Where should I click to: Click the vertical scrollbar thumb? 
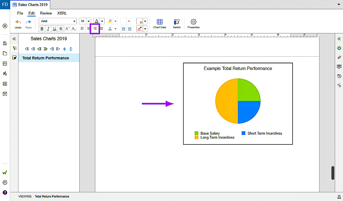(x=333, y=173)
